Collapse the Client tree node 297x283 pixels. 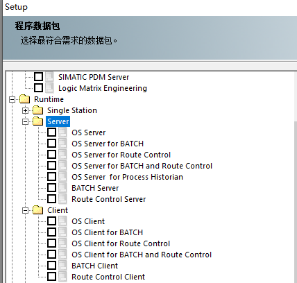pyautogui.click(x=25, y=210)
